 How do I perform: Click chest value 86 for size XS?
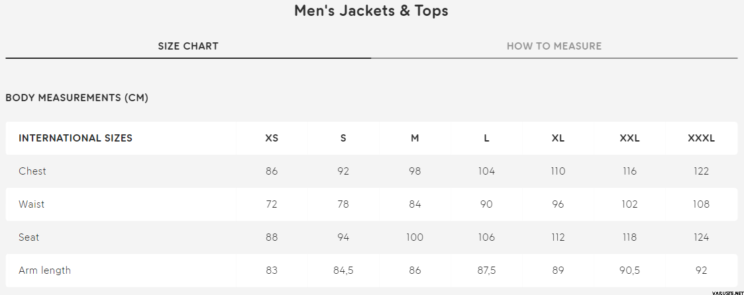(272, 171)
